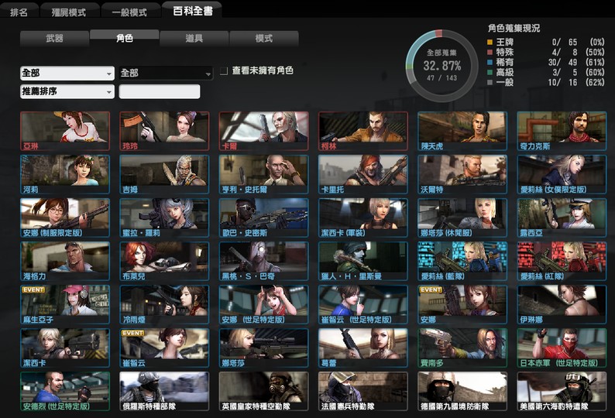Screen dimensions: 615x418
Task: Switch to the 武器 tab
Action: point(54,39)
